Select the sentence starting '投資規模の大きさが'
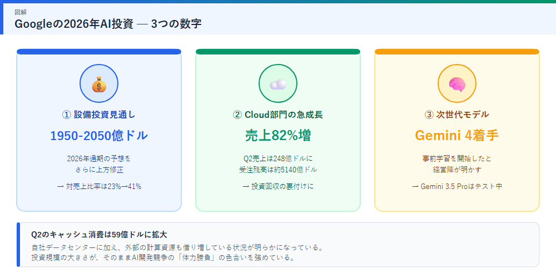The image size is (556, 278). click(x=163, y=257)
